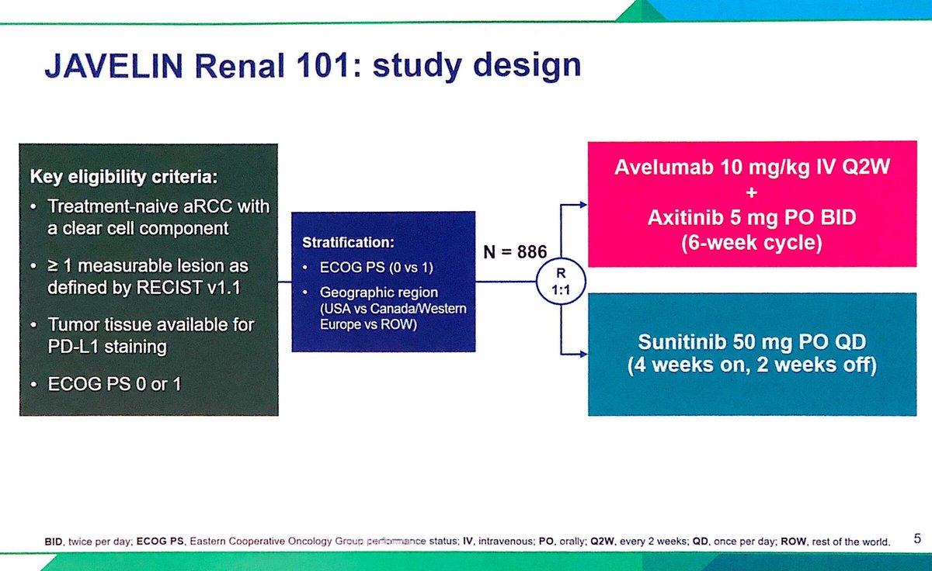Click the N = 886 label
The width and height of the screenshot is (932, 571).
point(514,251)
